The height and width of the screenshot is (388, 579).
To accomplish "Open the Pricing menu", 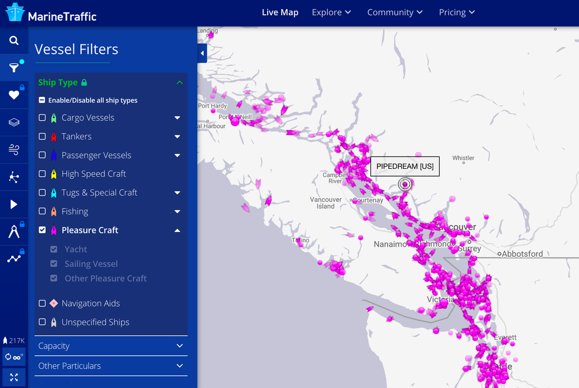I will (457, 12).
